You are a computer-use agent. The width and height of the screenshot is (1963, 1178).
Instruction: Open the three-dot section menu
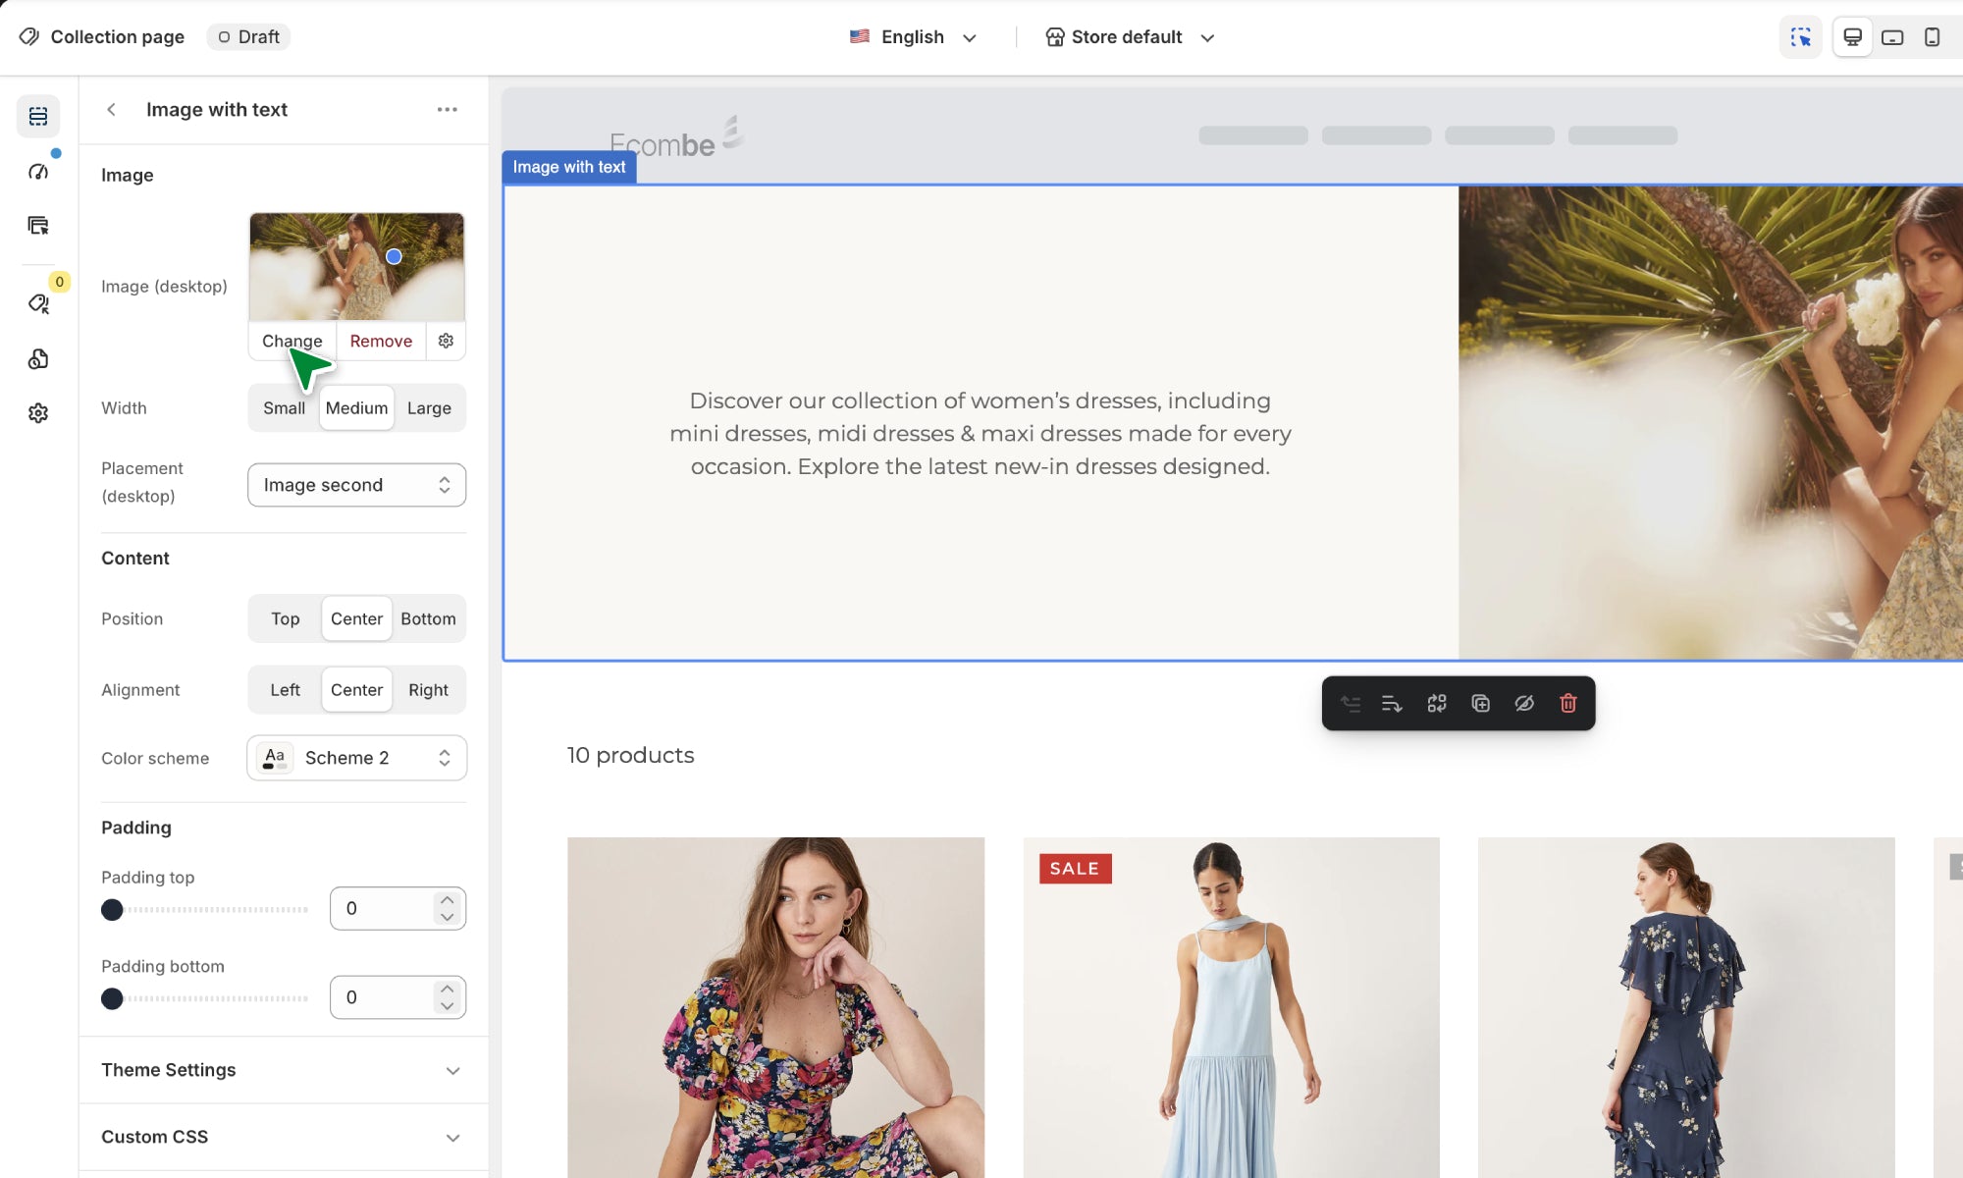click(448, 110)
